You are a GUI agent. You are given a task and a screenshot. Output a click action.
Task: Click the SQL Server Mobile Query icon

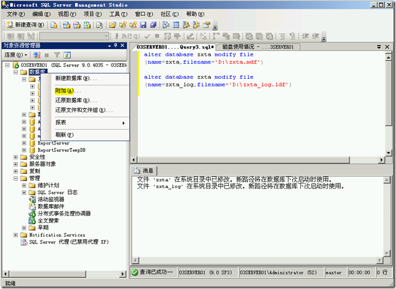pyautogui.click(x=100, y=25)
